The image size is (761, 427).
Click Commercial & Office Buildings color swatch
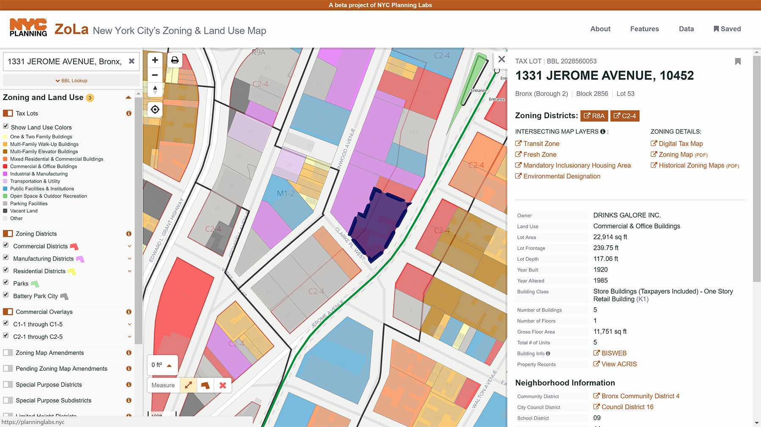click(5, 166)
